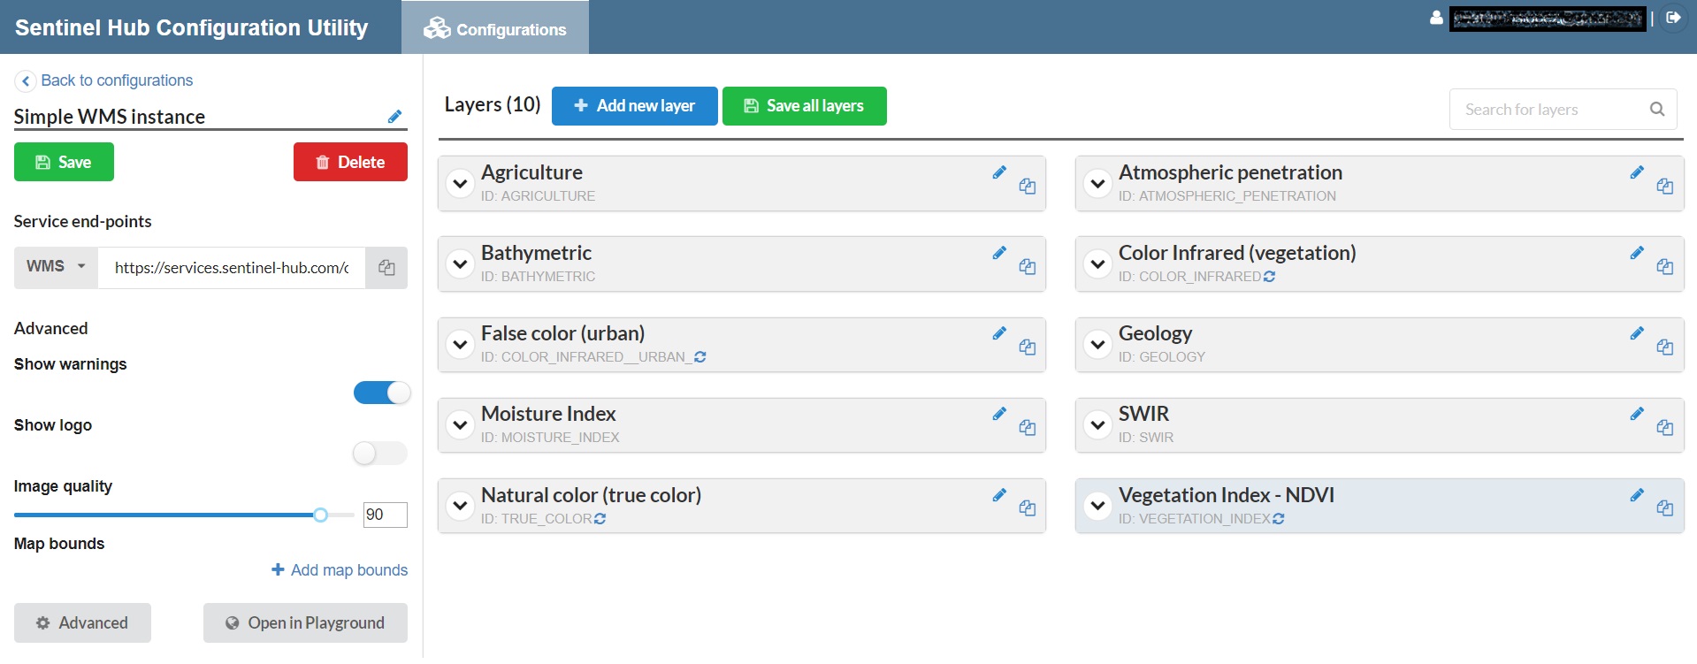Add new layer

pos(635,106)
